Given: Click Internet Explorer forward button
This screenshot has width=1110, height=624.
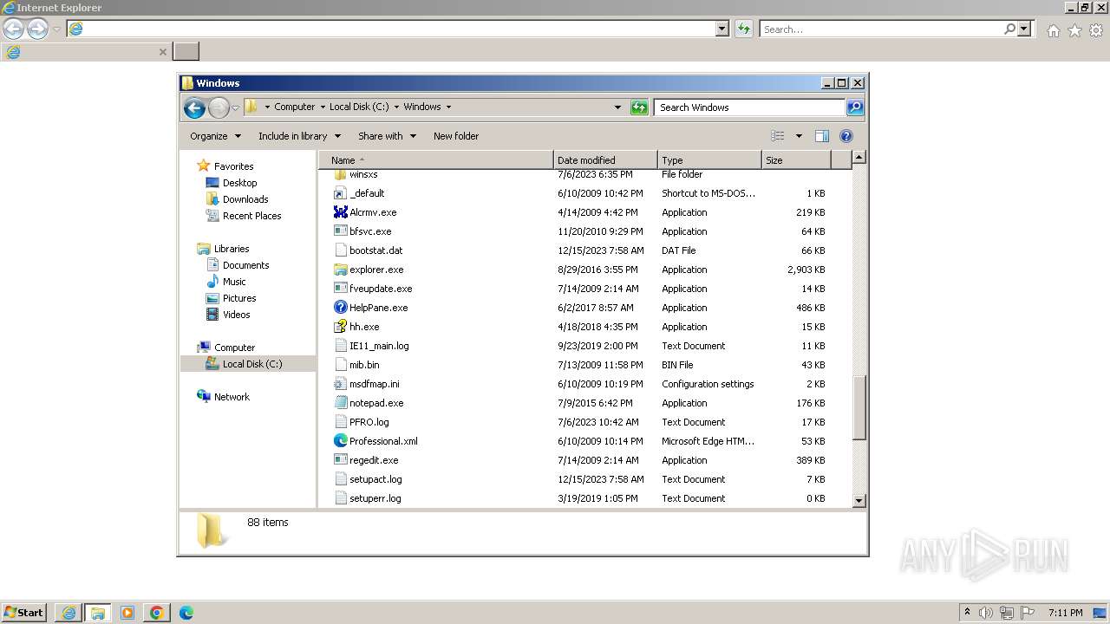Looking at the screenshot, I should tap(37, 29).
